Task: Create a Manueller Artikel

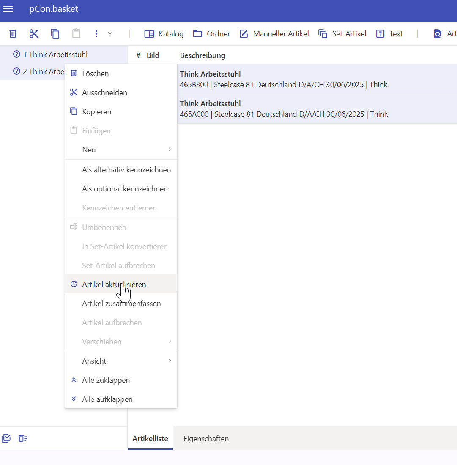Action: (x=274, y=34)
